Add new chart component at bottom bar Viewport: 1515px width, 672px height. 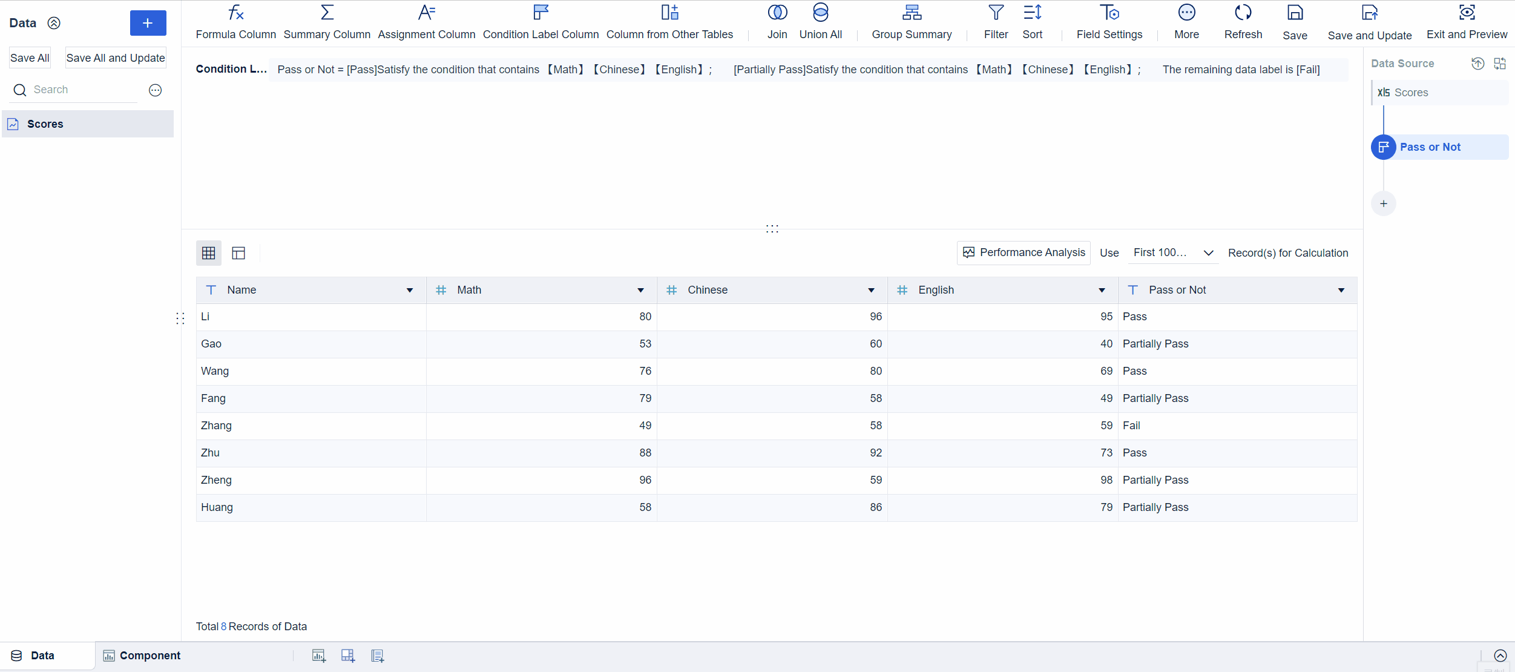pos(319,655)
